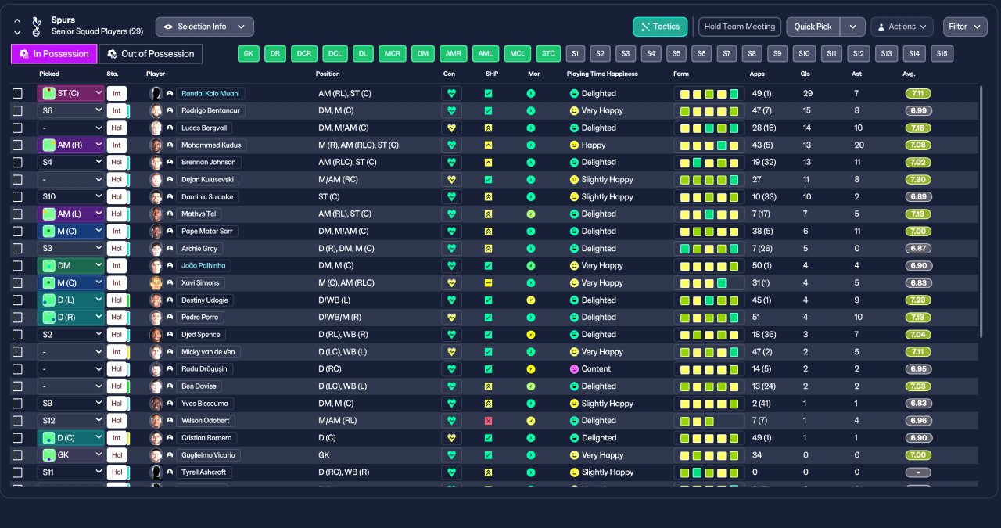Click the Quick Pick button

point(813,27)
